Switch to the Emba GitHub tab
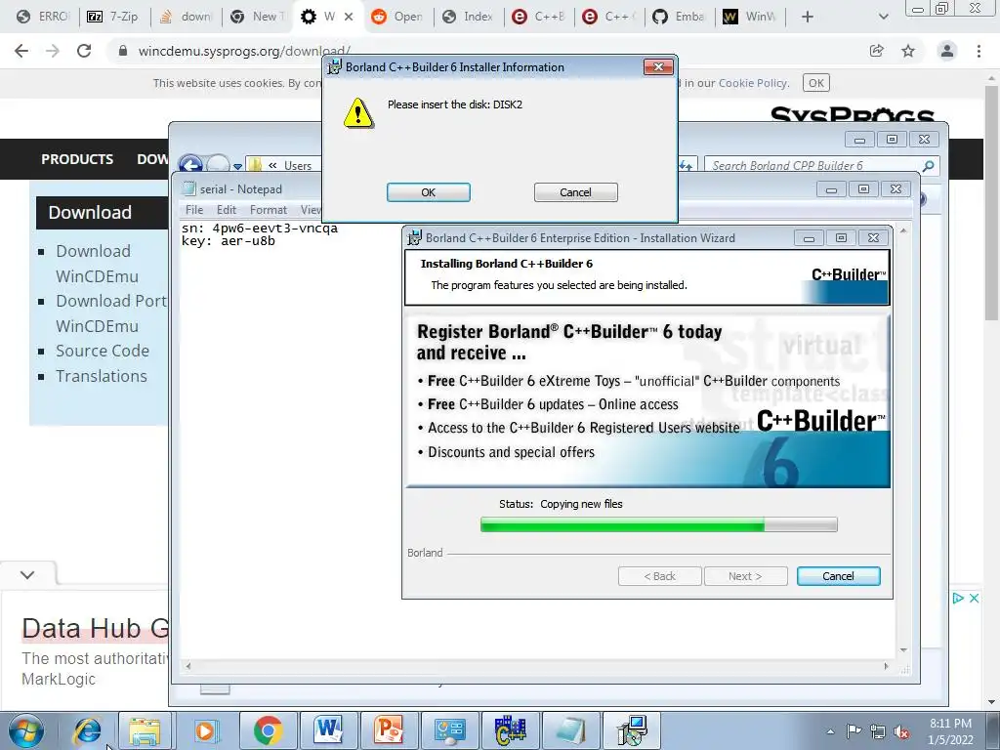The image size is (1000, 750). point(680,17)
